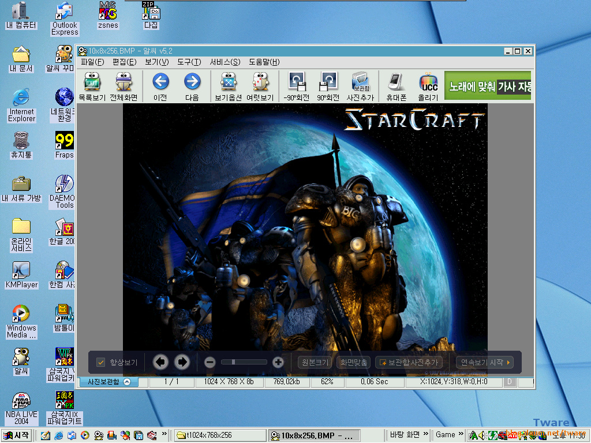Viewport: 591px width, 443px height.
Task: Select 삼국지IX 파워업키트 desktop icon
Action: [x=65, y=409]
